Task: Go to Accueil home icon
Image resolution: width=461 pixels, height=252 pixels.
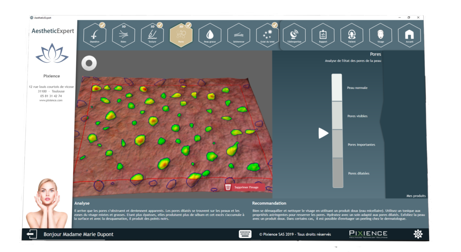Action: tap(410, 35)
